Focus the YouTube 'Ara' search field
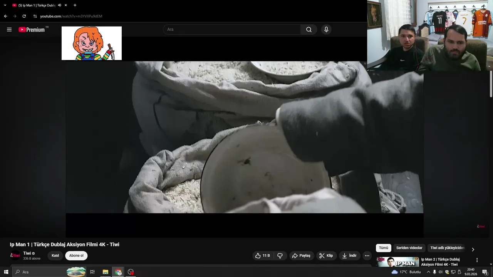The height and width of the screenshot is (277, 493). pyautogui.click(x=232, y=30)
